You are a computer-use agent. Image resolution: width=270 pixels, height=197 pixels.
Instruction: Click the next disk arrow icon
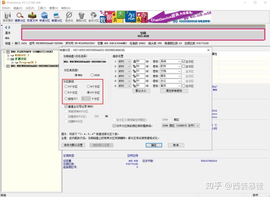[x=9, y=27]
